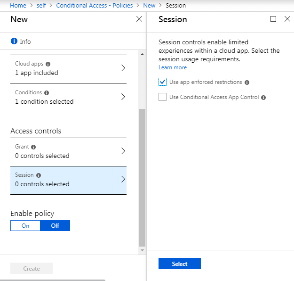294x281 pixels.
Task: Open the Learn more link
Action: pos(173,67)
